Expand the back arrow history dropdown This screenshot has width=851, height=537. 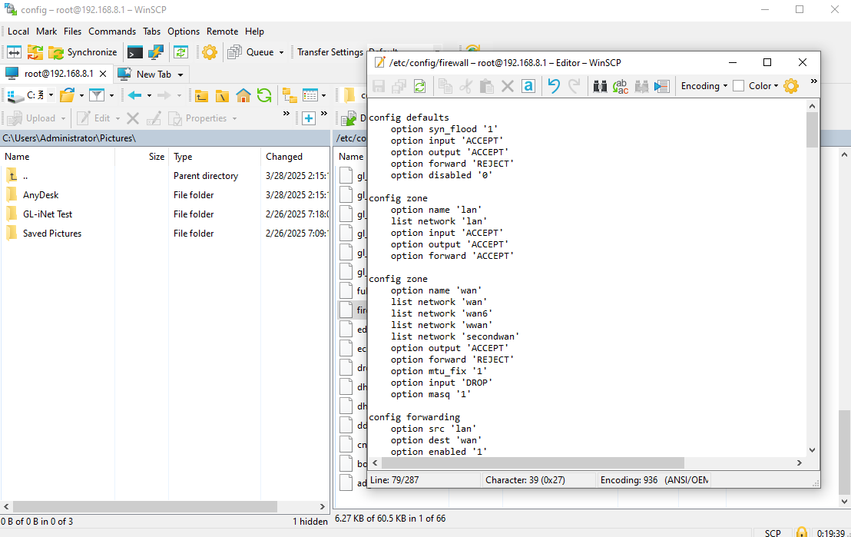click(149, 96)
